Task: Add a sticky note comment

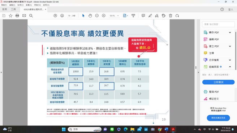Action: click(x=143, y=16)
